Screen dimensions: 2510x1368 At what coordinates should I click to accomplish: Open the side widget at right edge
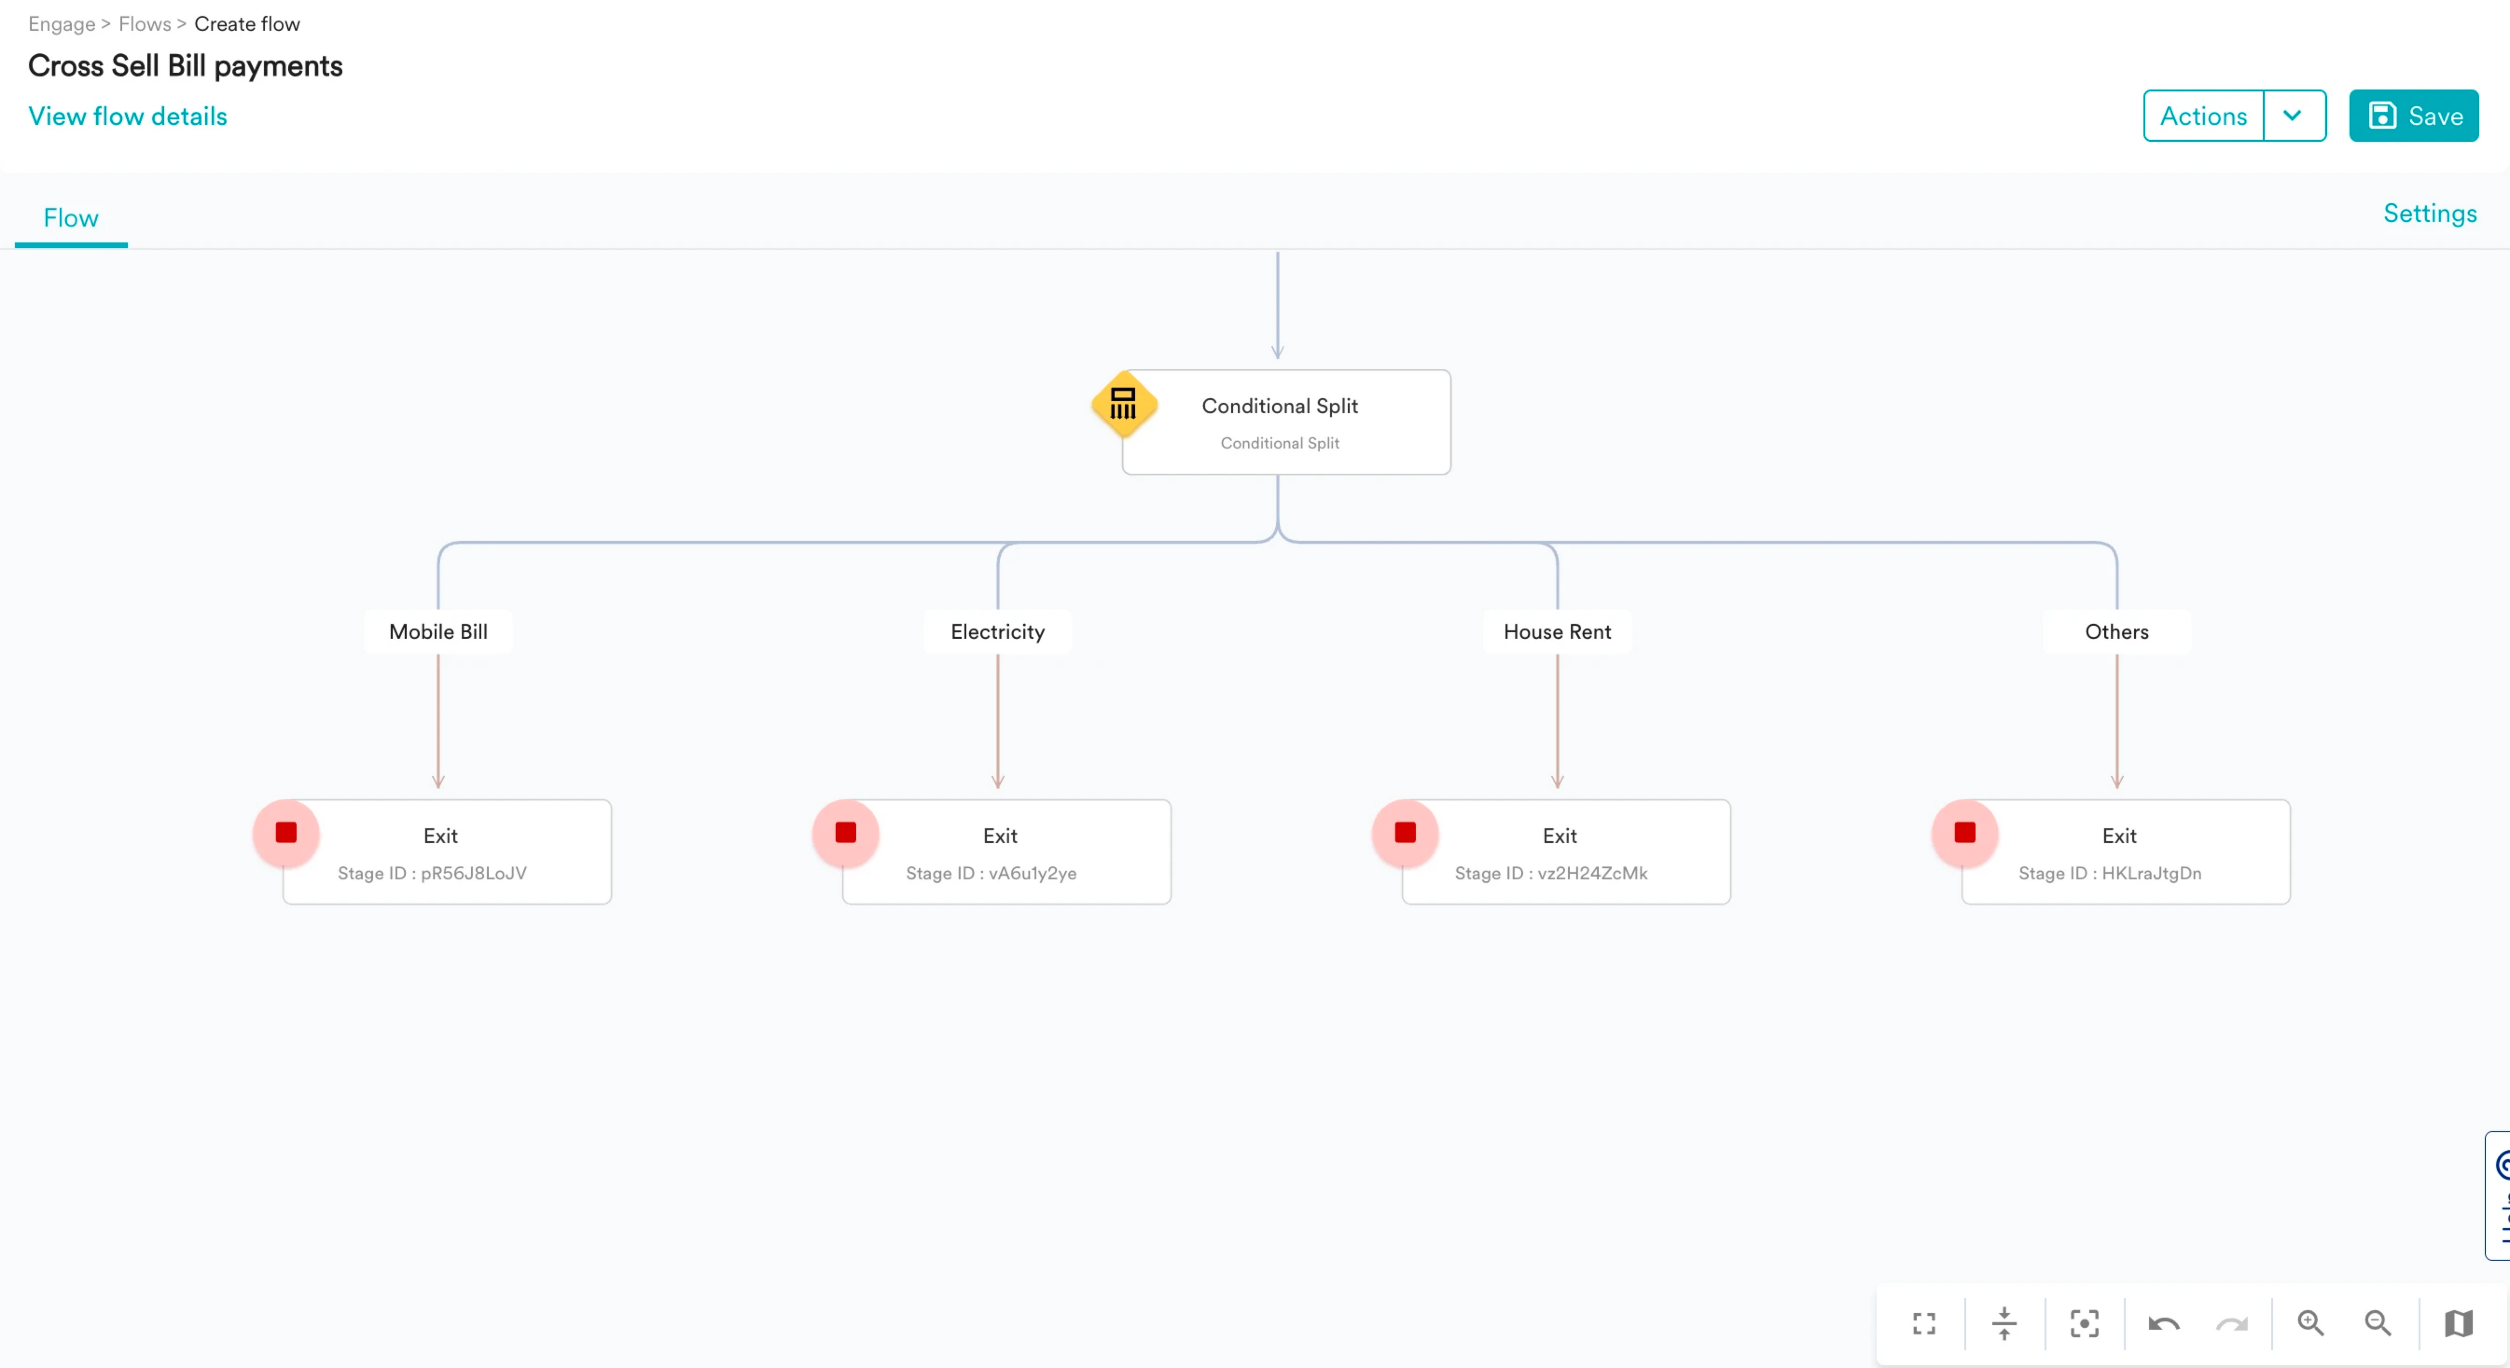2497,1195
